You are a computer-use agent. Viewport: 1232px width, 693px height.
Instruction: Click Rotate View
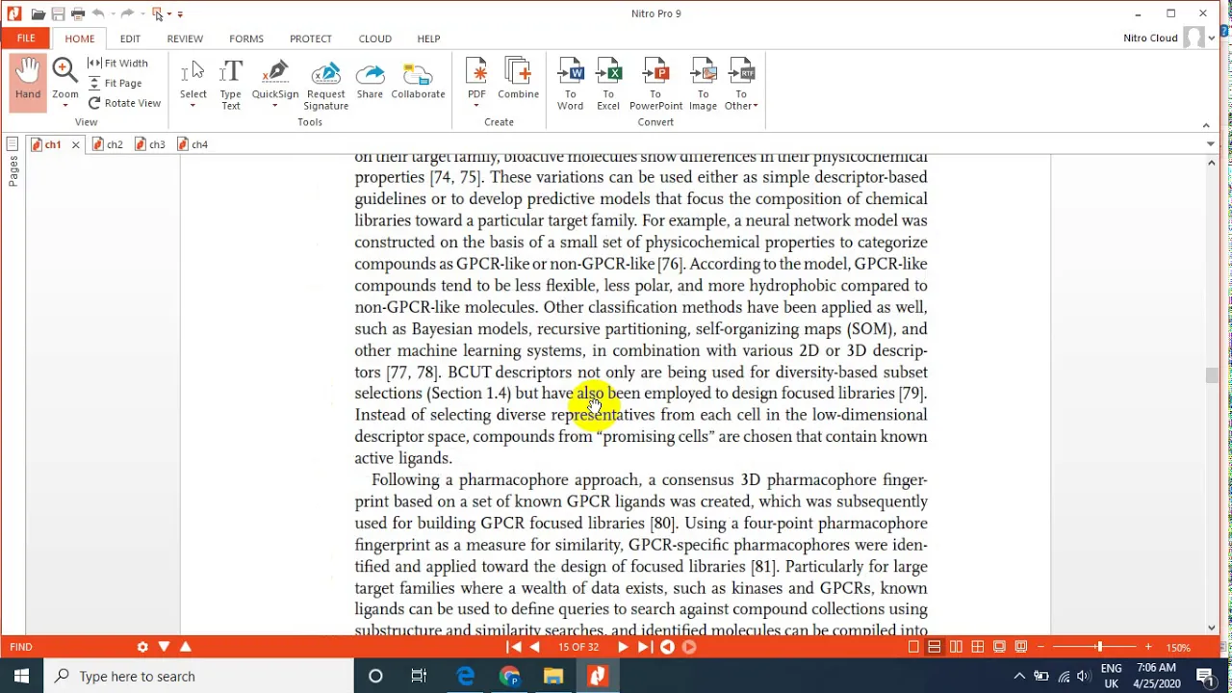(124, 103)
